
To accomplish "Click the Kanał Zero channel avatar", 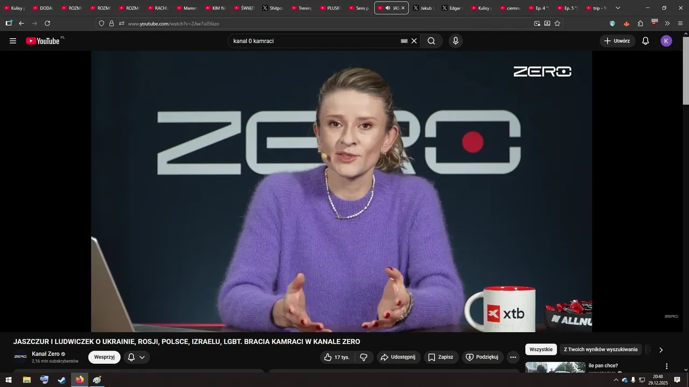I will pyautogui.click(x=20, y=357).
